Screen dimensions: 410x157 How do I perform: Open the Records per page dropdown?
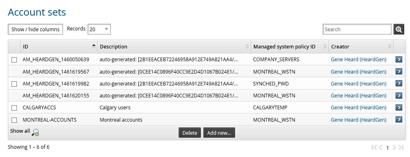[99, 29]
